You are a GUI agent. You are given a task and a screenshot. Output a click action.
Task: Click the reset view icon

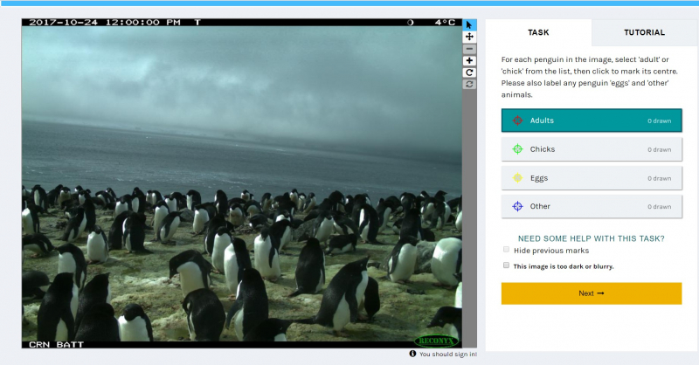(469, 84)
